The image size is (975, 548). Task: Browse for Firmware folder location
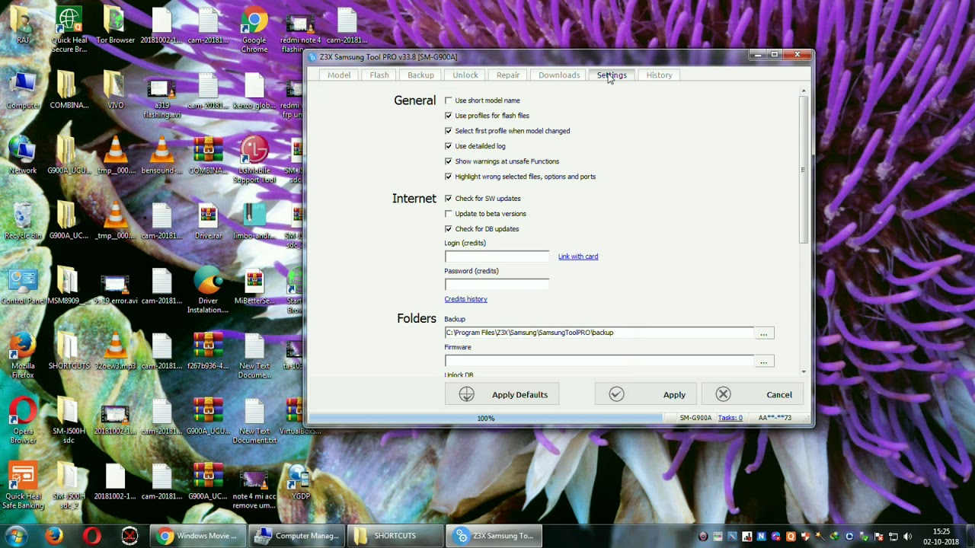(763, 362)
